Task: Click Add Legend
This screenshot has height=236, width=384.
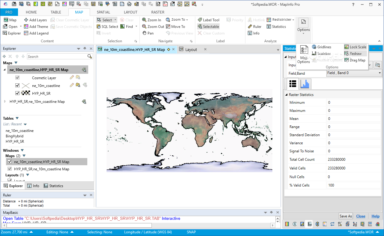Action: coord(36,33)
